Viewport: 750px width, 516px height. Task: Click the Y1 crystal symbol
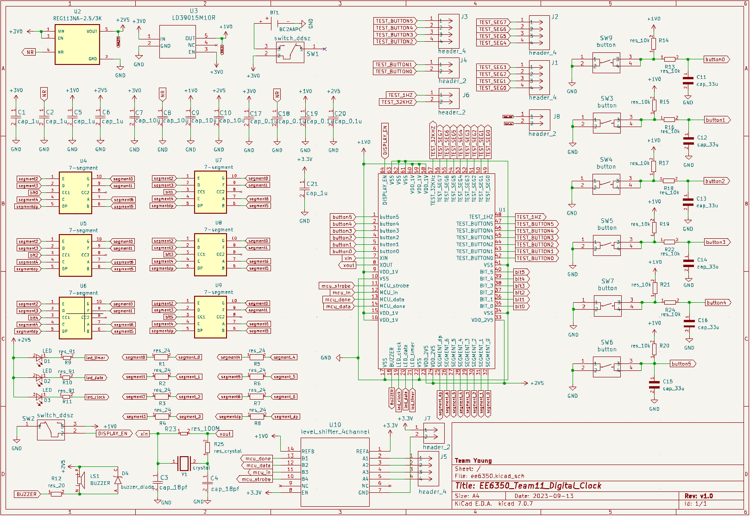(184, 463)
